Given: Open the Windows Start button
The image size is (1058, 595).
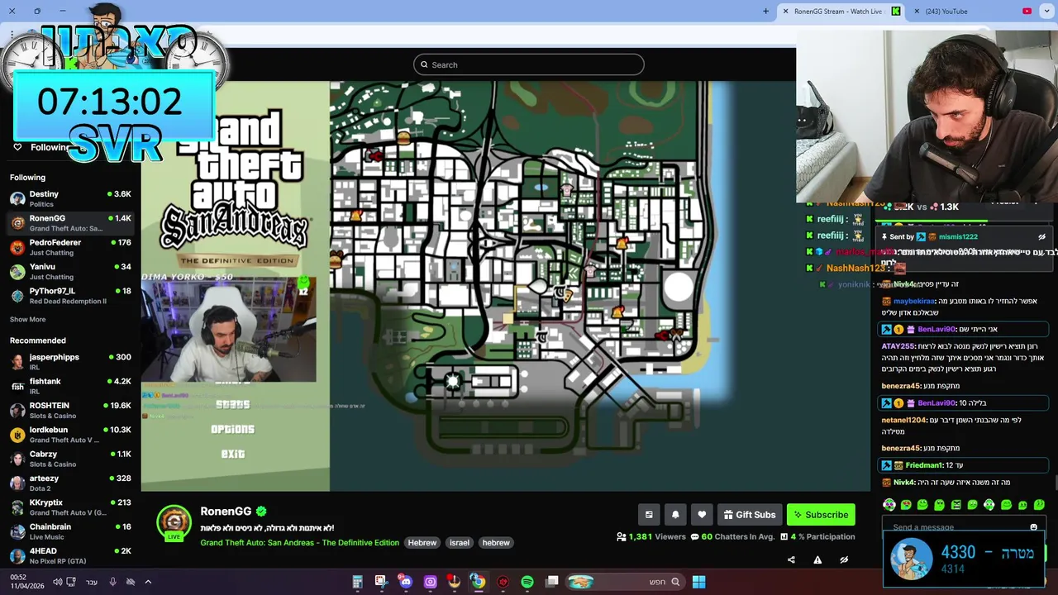Looking at the screenshot, I should click(x=698, y=582).
